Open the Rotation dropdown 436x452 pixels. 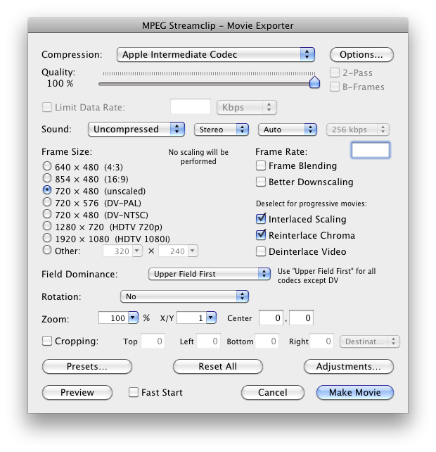click(184, 296)
